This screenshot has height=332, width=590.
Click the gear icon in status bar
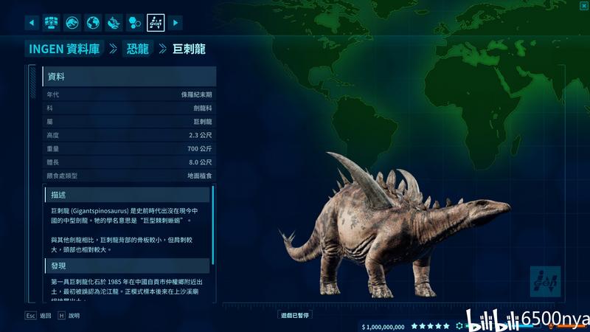pos(459,326)
